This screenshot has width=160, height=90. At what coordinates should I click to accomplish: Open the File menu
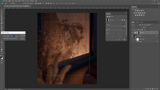tap(4, 1)
